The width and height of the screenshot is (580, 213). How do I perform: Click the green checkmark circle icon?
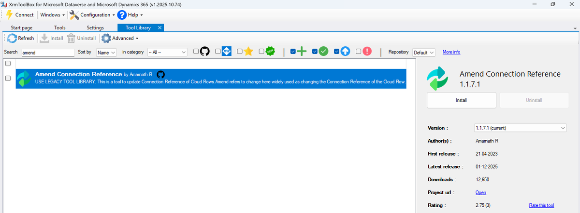tap(324, 52)
